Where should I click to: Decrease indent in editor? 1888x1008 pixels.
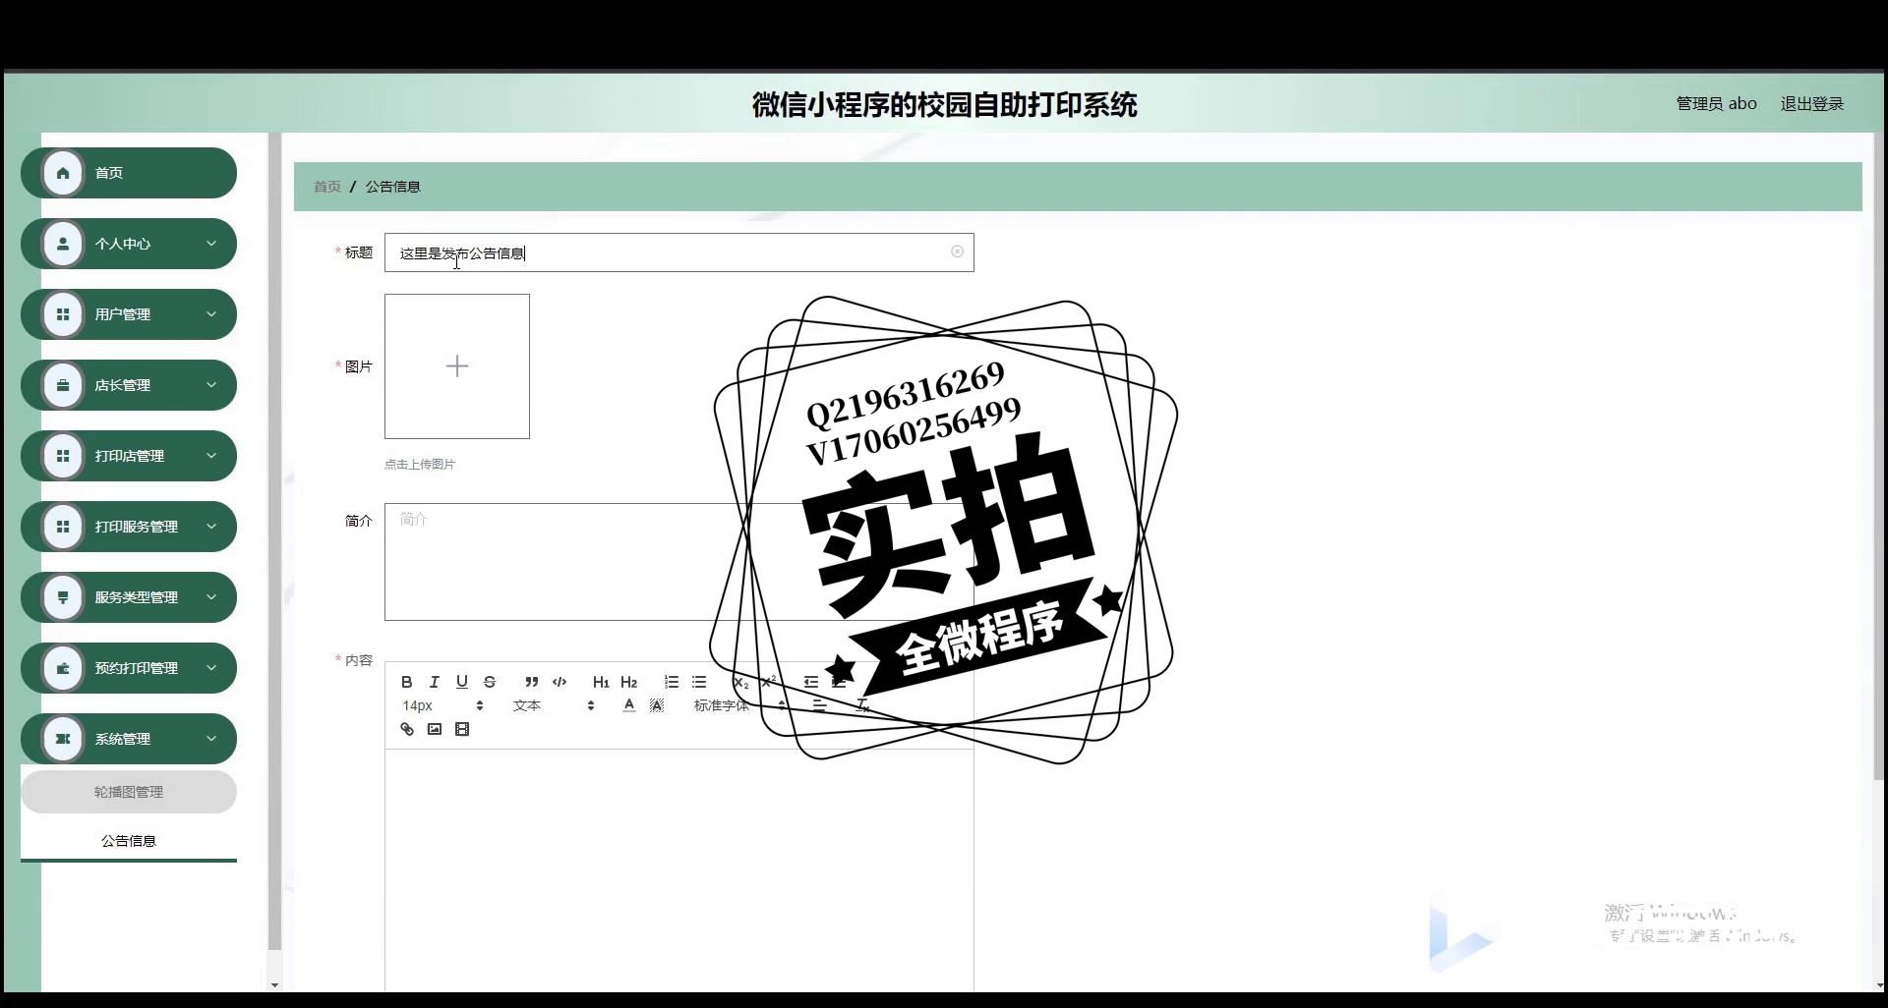(x=811, y=682)
